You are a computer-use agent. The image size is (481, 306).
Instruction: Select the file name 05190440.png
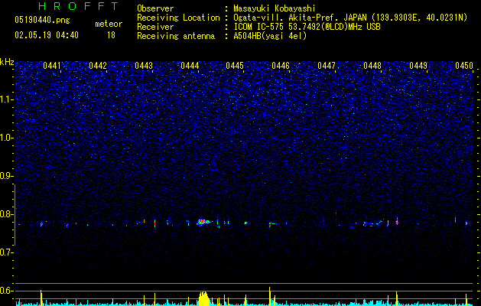click(x=42, y=21)
